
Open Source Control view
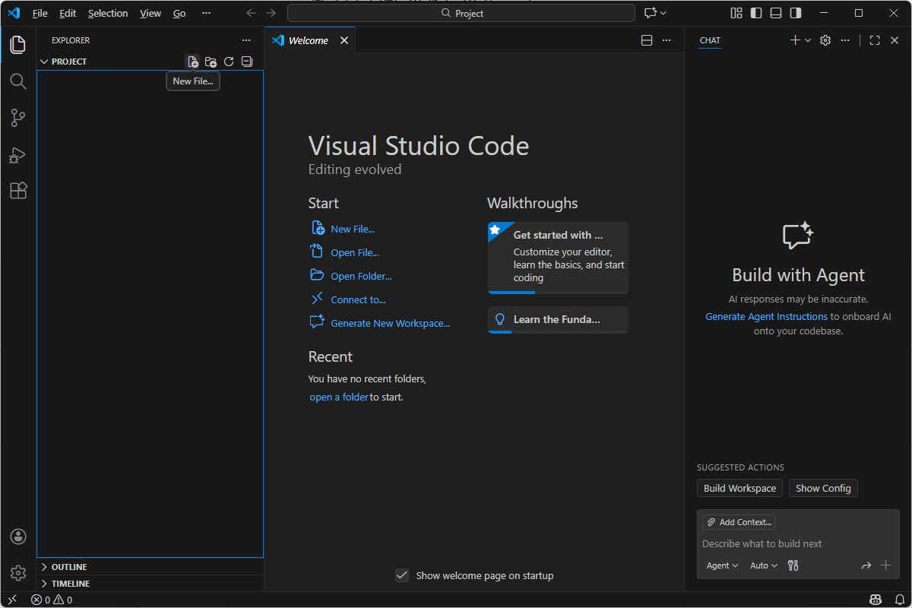click(18, 118)
